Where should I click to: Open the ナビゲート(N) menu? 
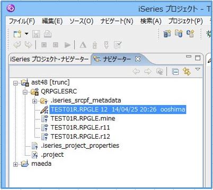coord(117,21)
